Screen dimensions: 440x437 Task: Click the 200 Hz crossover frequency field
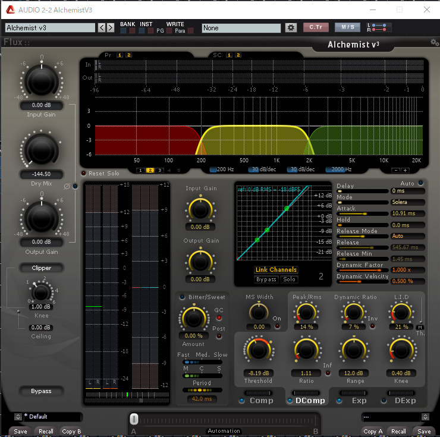(x=222, y=169)
